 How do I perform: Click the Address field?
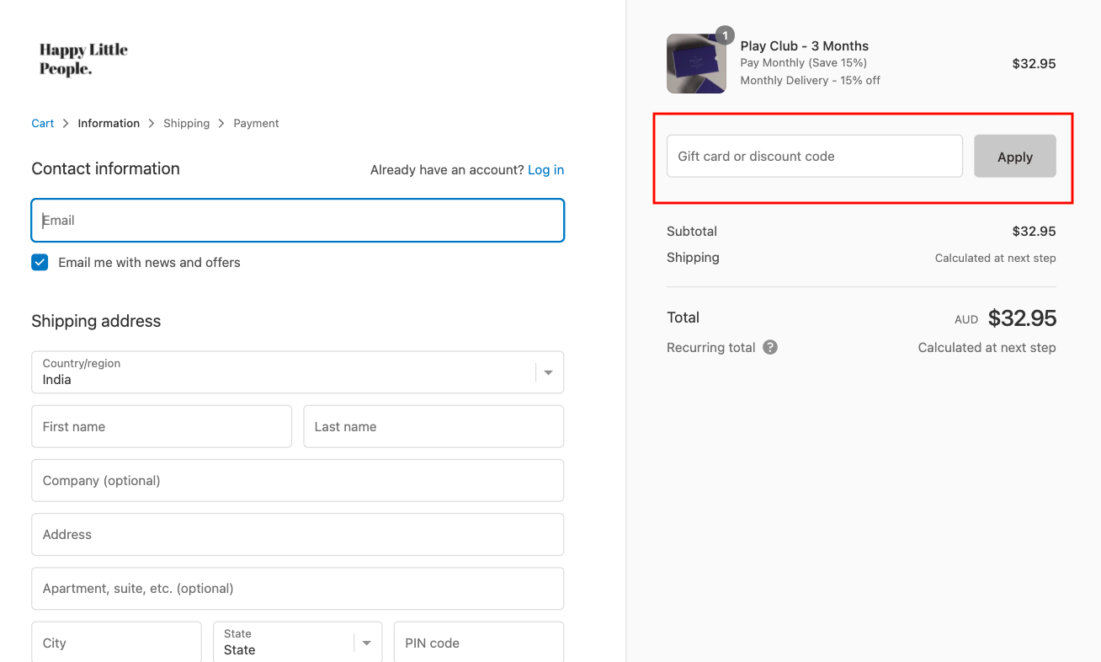tap(297, 534)
